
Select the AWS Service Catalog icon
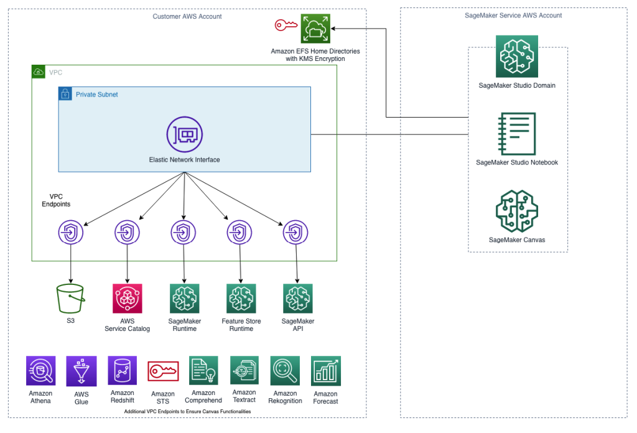click(127, 297)
